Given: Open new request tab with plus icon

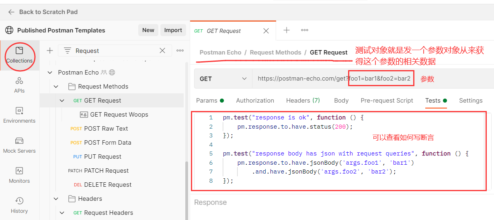Looking at the screenshot, I should click(287, 30).
